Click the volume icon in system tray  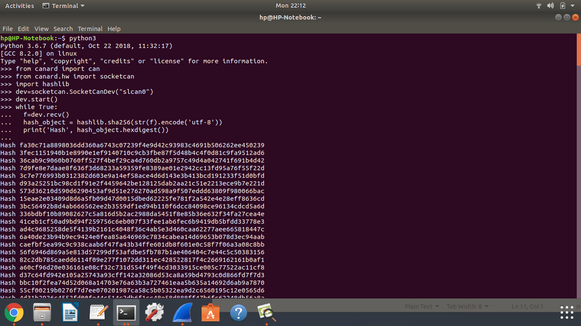(550, 6)
